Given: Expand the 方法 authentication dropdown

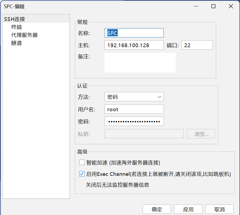Looking at the screenshot, I should coord(134,97).
